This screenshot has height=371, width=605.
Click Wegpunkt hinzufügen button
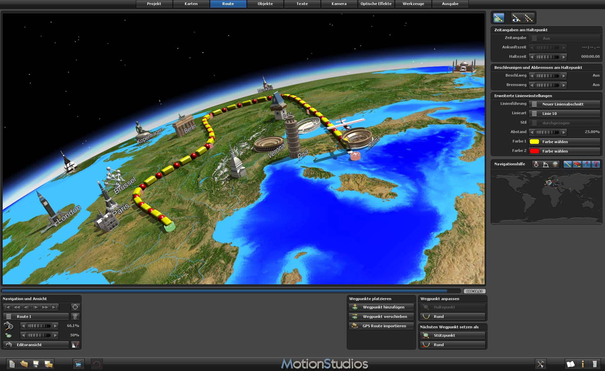pos(381,307)
